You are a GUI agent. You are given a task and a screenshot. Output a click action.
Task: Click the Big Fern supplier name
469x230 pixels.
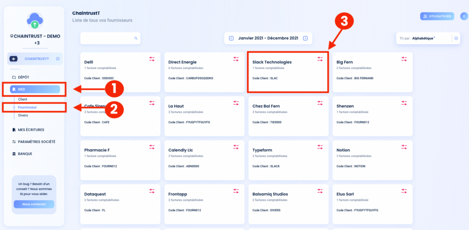344,62
